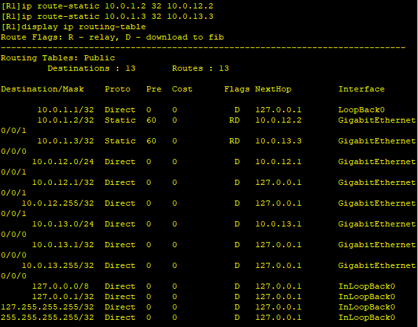Viewport: 418px width, 327px height.
Task: Click preference 60 in 10.0.1.3/32 row
Action: coord(151,141)
